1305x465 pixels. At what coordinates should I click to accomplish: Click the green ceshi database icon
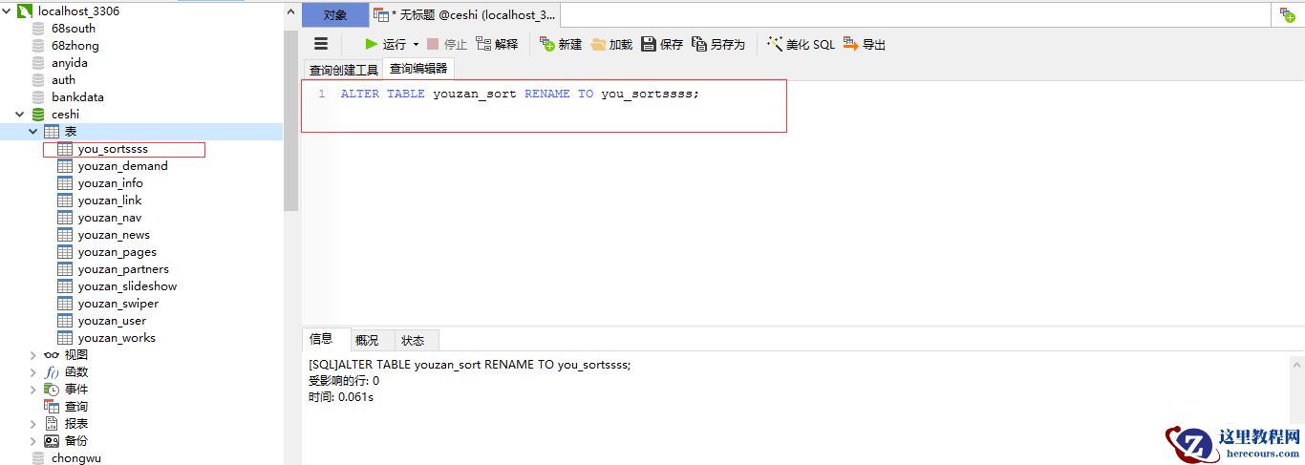tap(38, 114)
